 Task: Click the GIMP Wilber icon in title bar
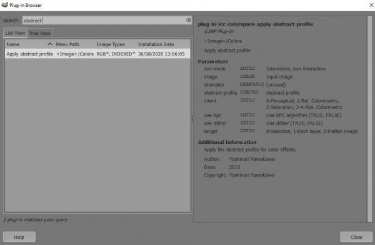(x=4, y=5)
